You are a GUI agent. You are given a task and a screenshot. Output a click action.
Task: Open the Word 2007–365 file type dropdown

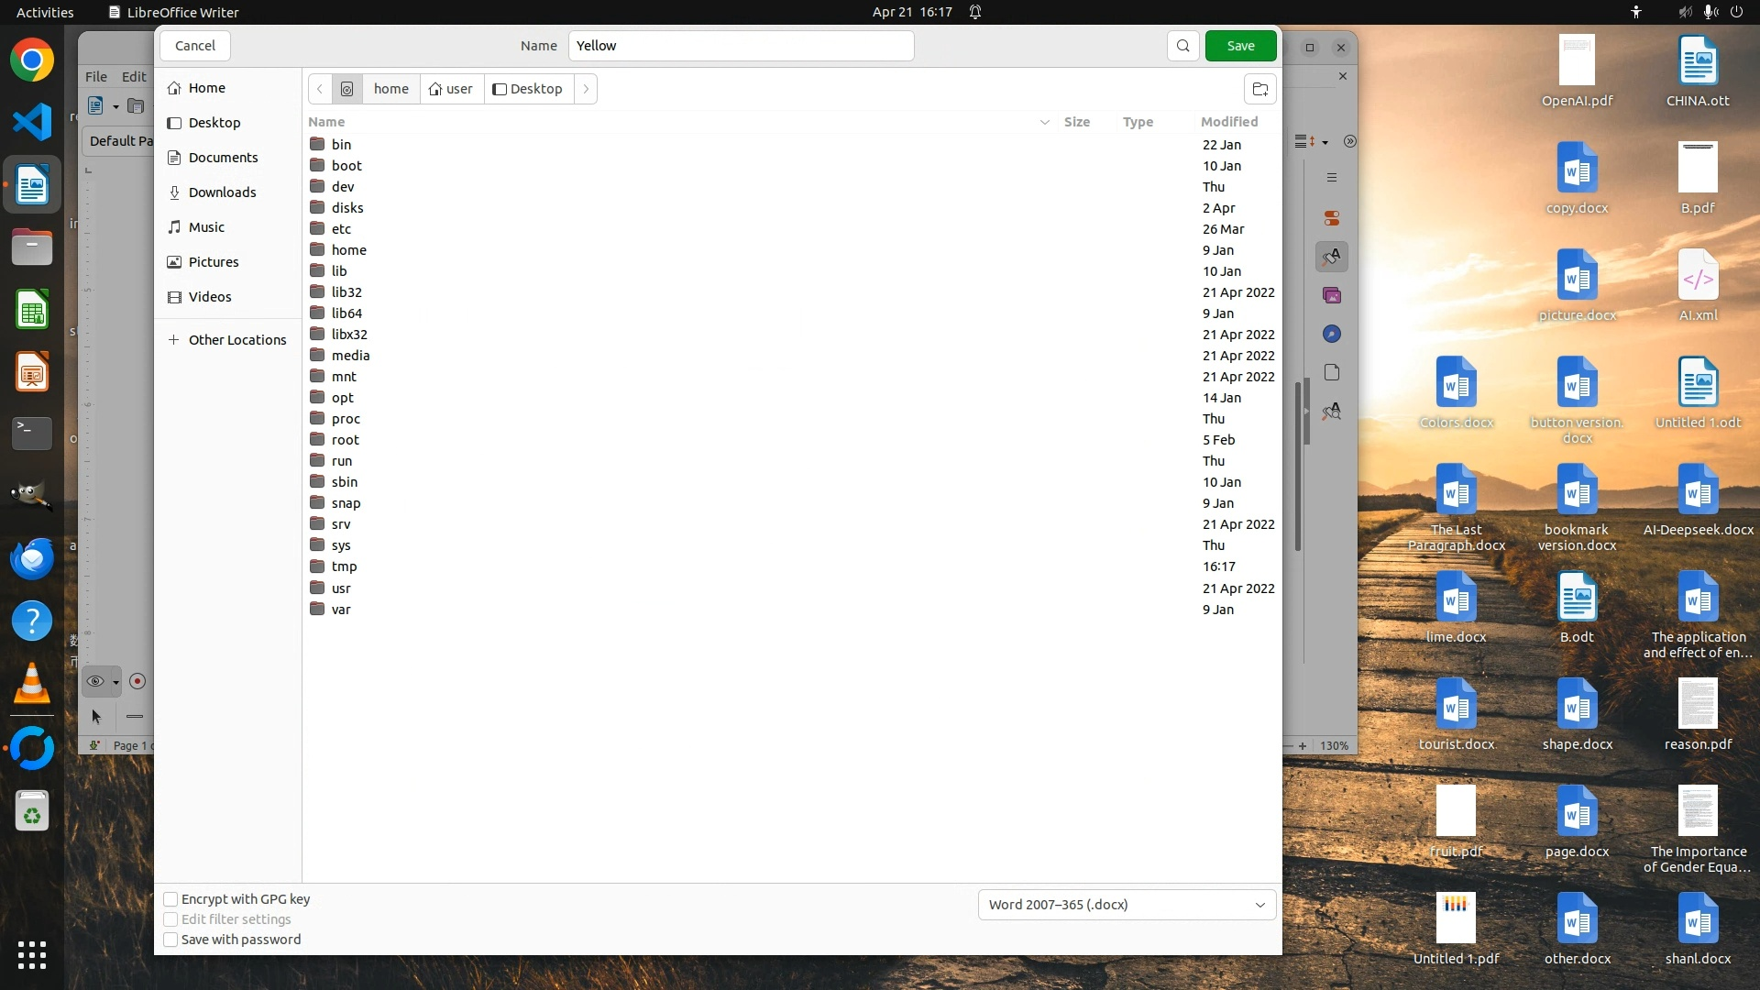coord(1127,905)
